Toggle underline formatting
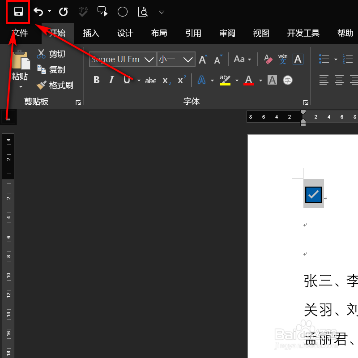 tap(127, 80)
